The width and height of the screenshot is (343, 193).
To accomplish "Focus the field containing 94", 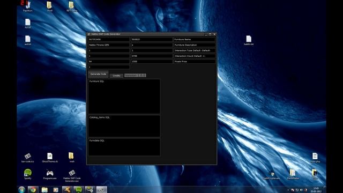I will coord(109,62).
